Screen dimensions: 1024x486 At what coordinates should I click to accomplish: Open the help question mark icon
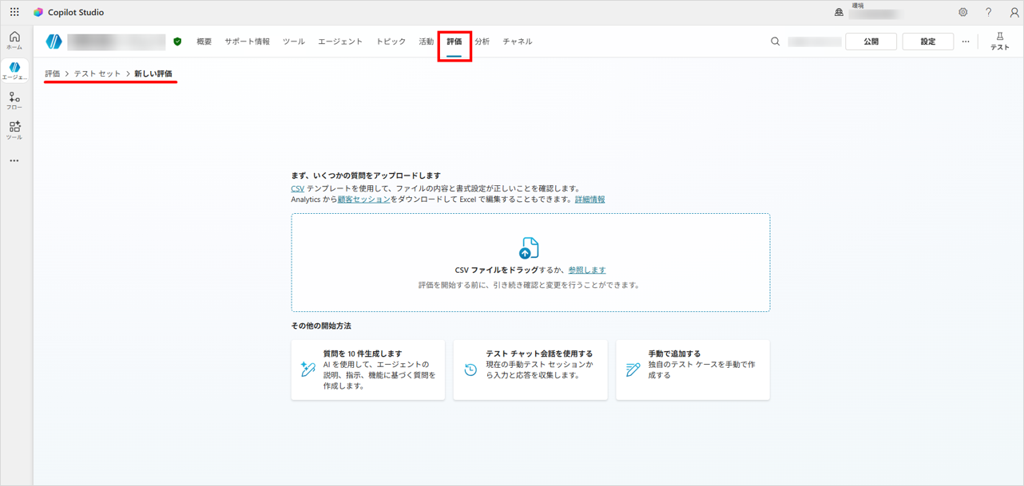pyautogui.click(x=988, y=12)
